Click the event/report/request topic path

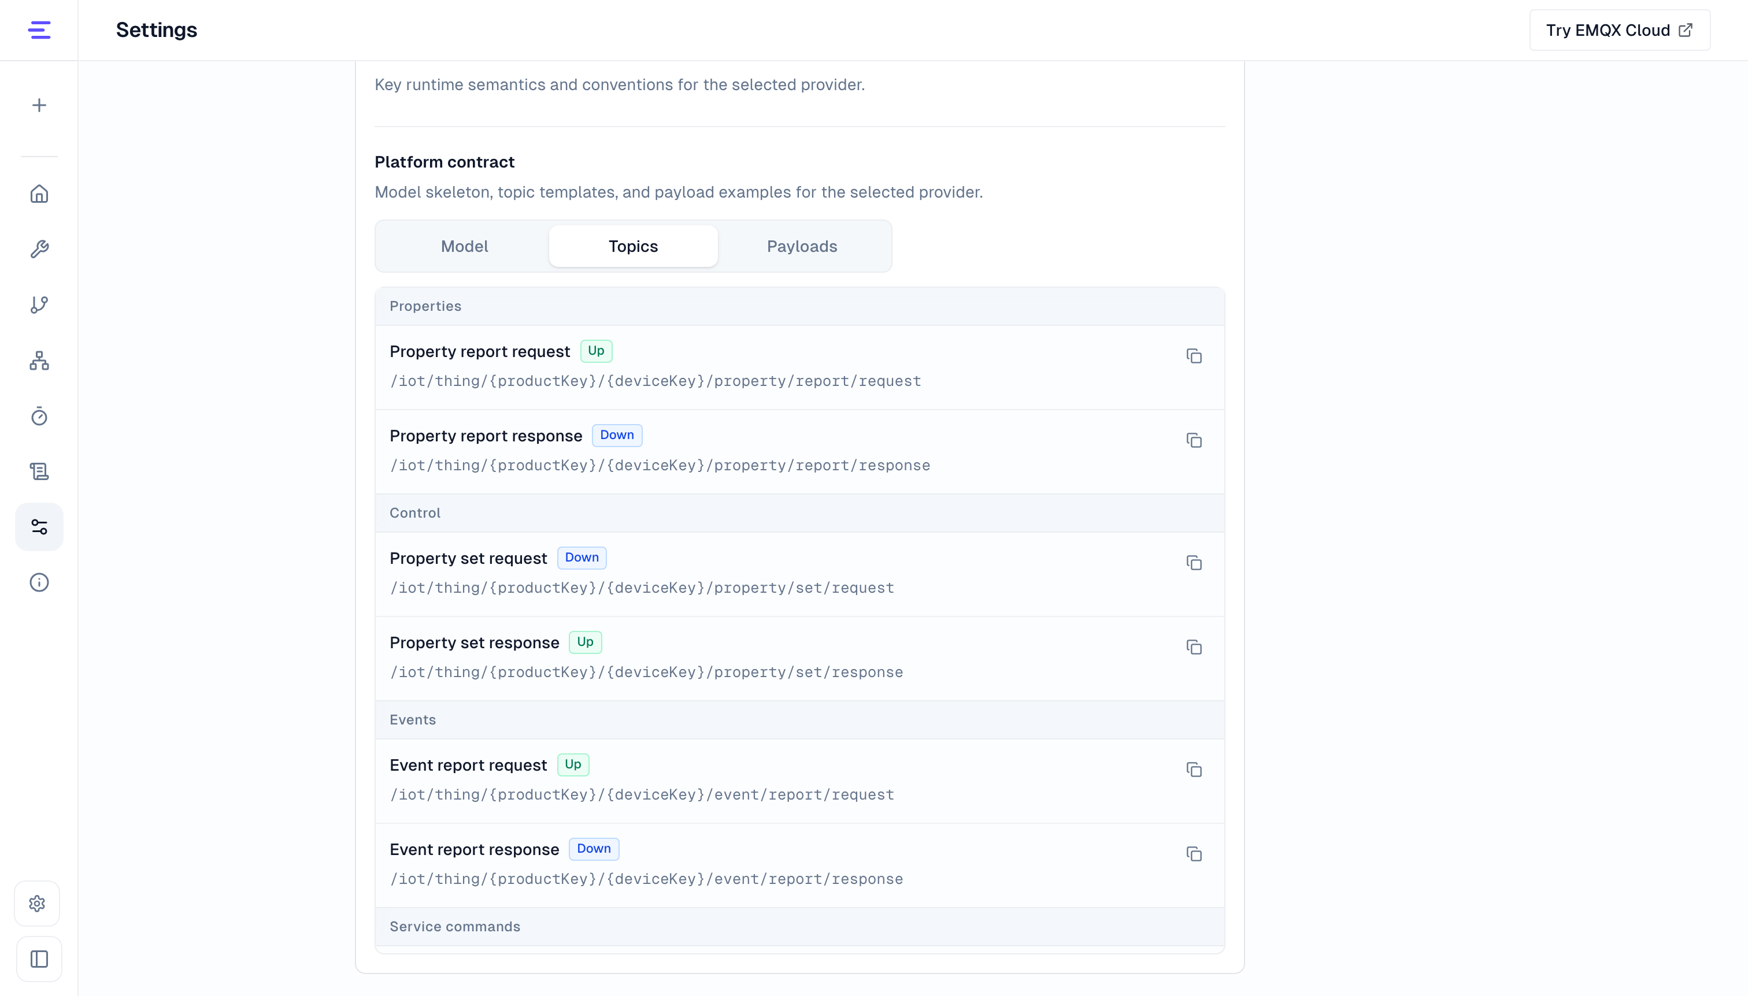pos(641,794)
